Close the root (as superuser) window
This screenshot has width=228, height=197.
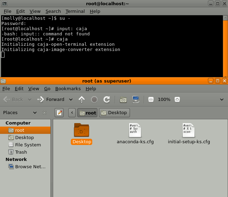225,81
